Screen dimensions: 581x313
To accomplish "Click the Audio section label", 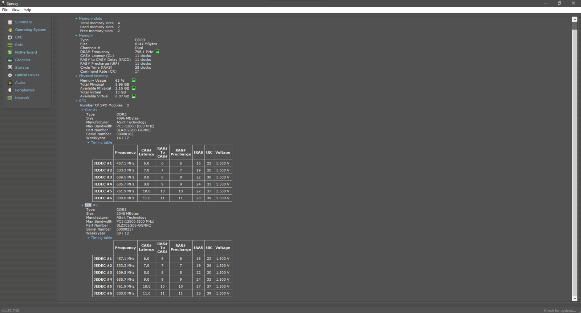I will [x=20, y=83].
